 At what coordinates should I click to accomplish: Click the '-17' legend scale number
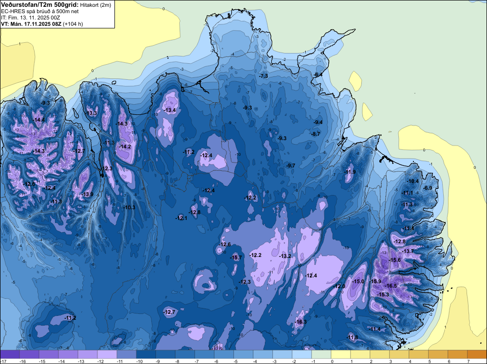click(x=3, y=361)
